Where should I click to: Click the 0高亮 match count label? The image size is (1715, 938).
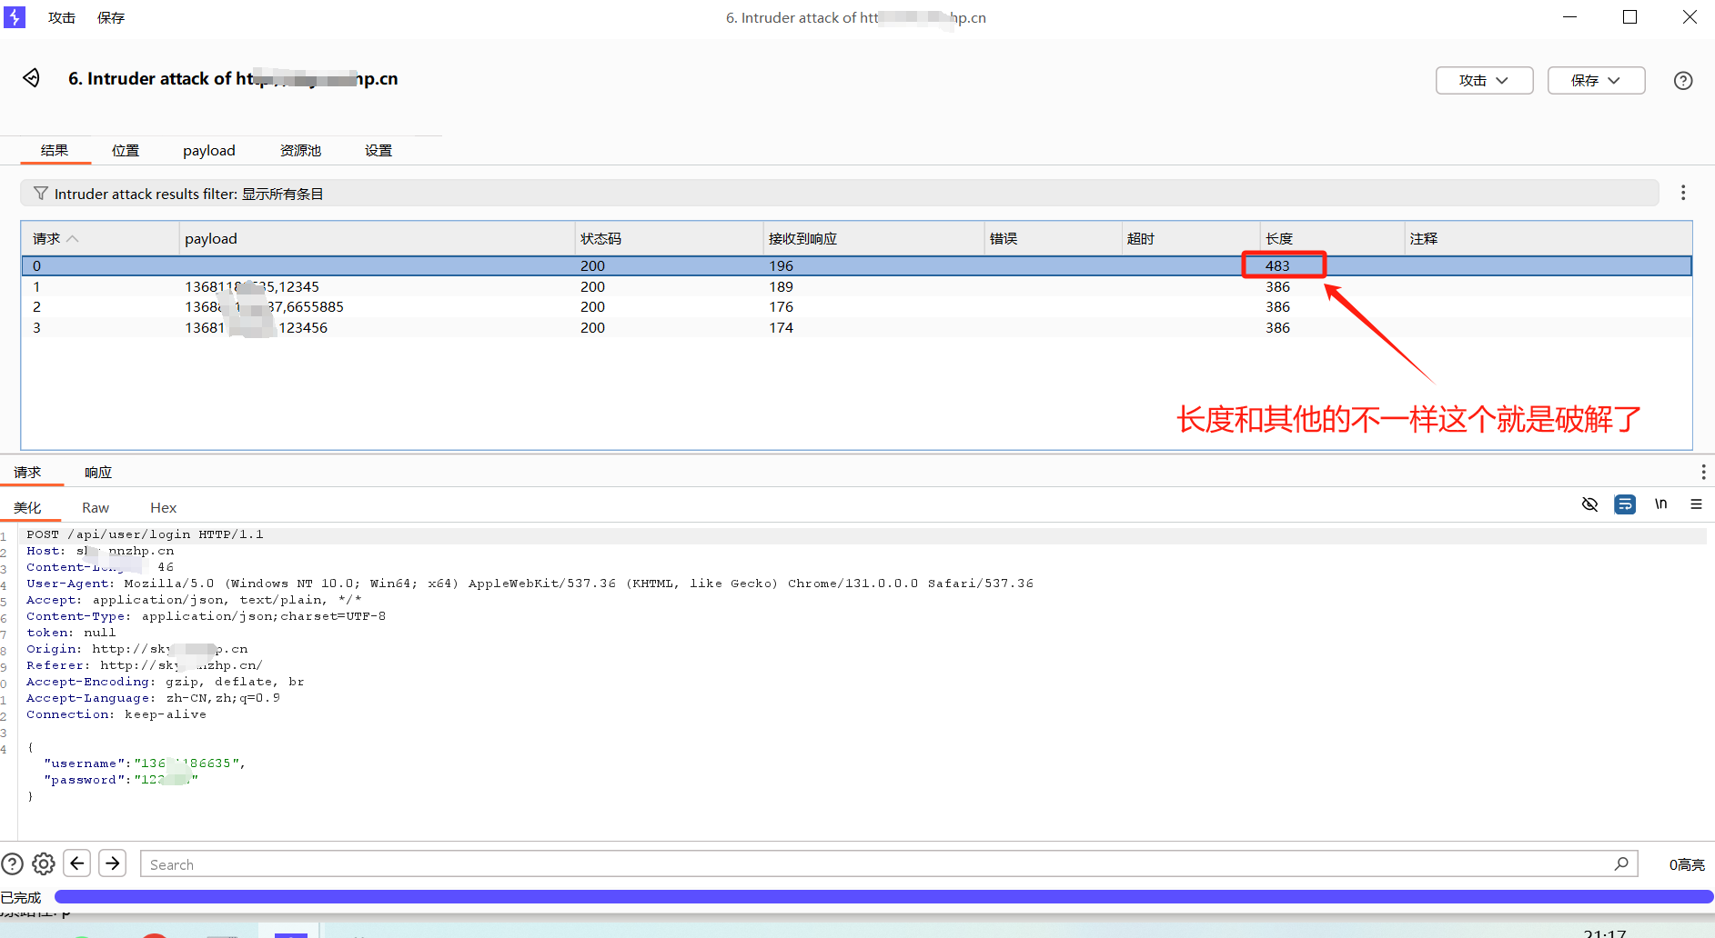click(1687, 864)
